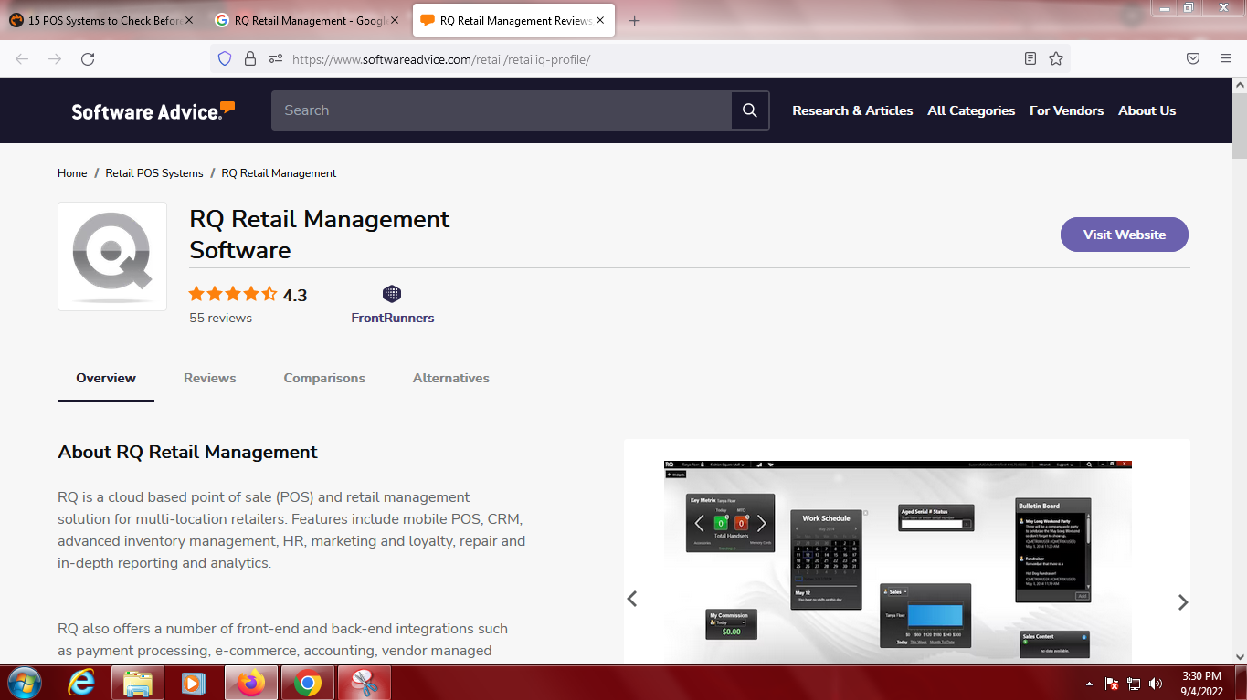This screenshot has width=1247, height=700.
Task: Open the Reviews tab
Action: point(209,378)
